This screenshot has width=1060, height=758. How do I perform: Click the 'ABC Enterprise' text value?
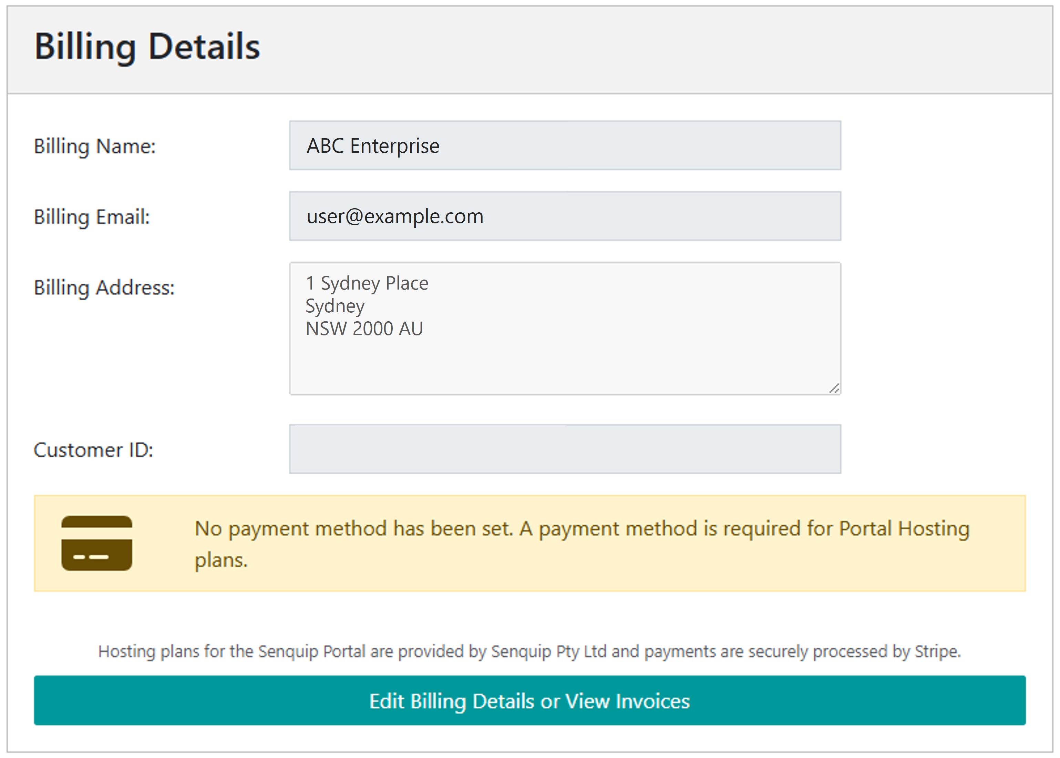click(x=373, y=145)
